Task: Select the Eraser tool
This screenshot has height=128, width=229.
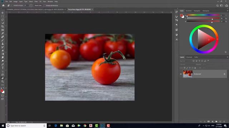Action: coord(3,50)
